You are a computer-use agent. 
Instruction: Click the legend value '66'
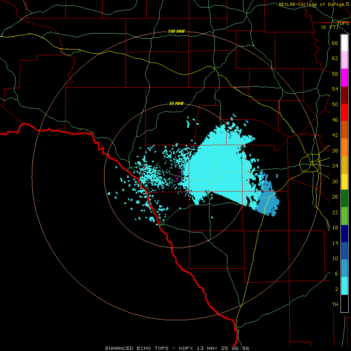tap(335, 43)
